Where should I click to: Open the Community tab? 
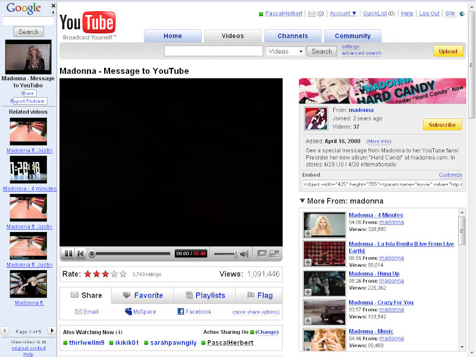(x=353, y=36)
